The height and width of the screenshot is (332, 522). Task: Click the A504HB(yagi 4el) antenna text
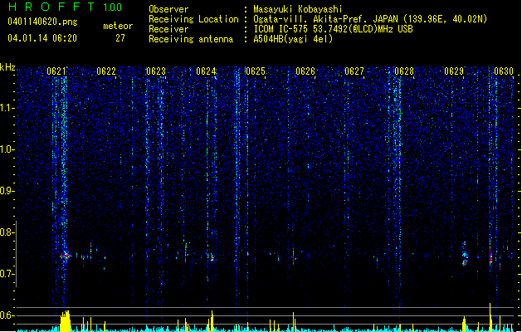(x=293, y=39)
